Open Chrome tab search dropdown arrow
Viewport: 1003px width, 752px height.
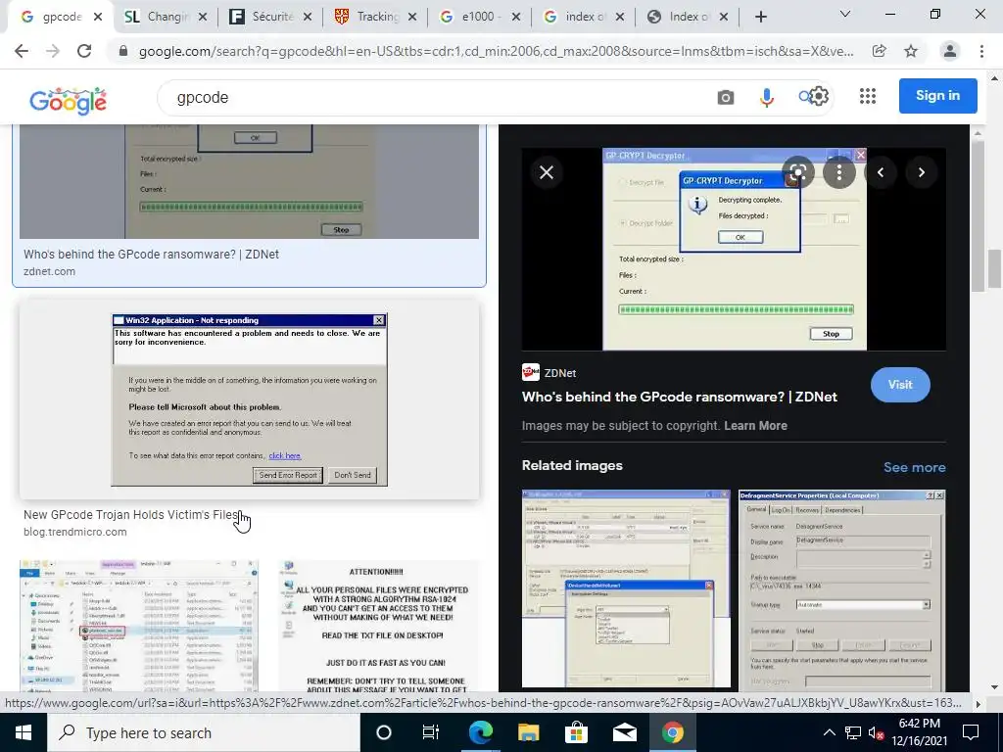[x=845, y=14]
